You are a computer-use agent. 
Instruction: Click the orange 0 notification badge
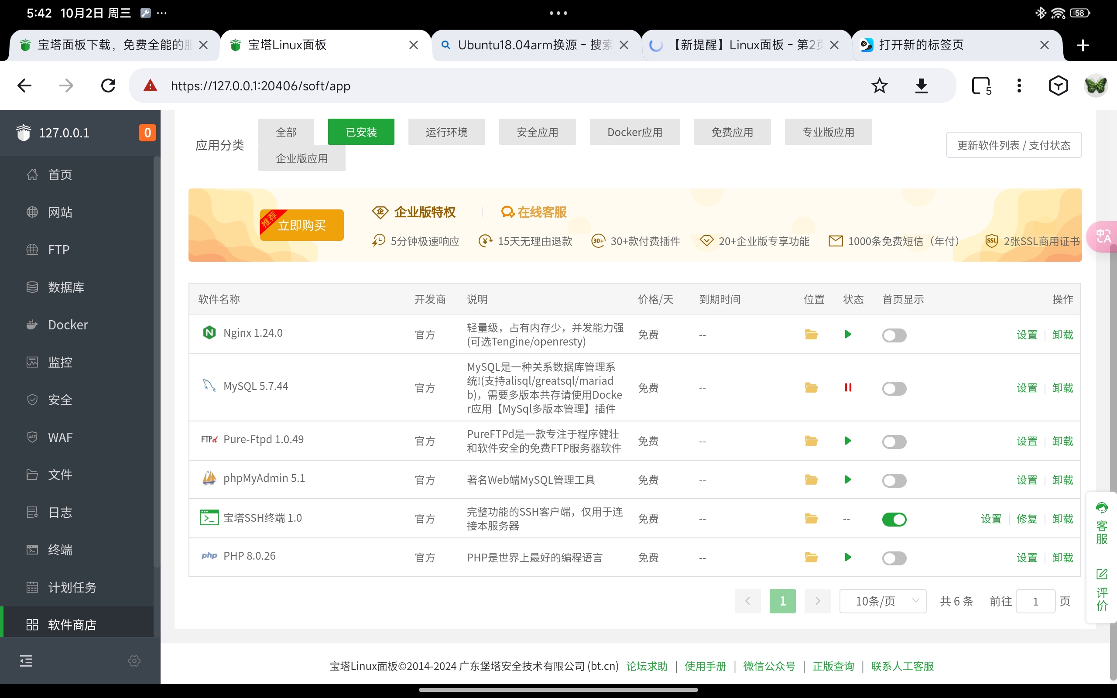[x=147, y=133]
